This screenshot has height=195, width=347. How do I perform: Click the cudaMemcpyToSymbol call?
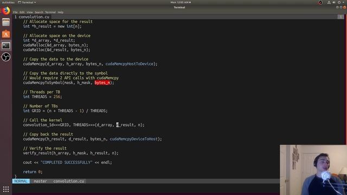pyautogui.click(x=69, y=83)
